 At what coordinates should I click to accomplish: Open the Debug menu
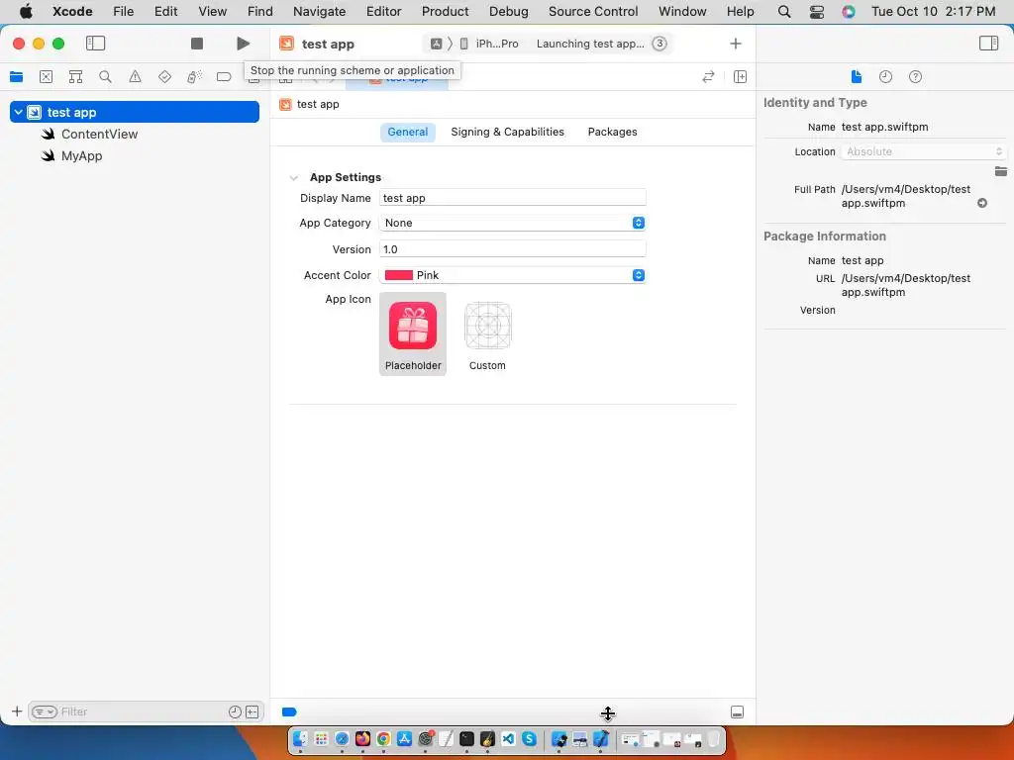coord(508,11)
